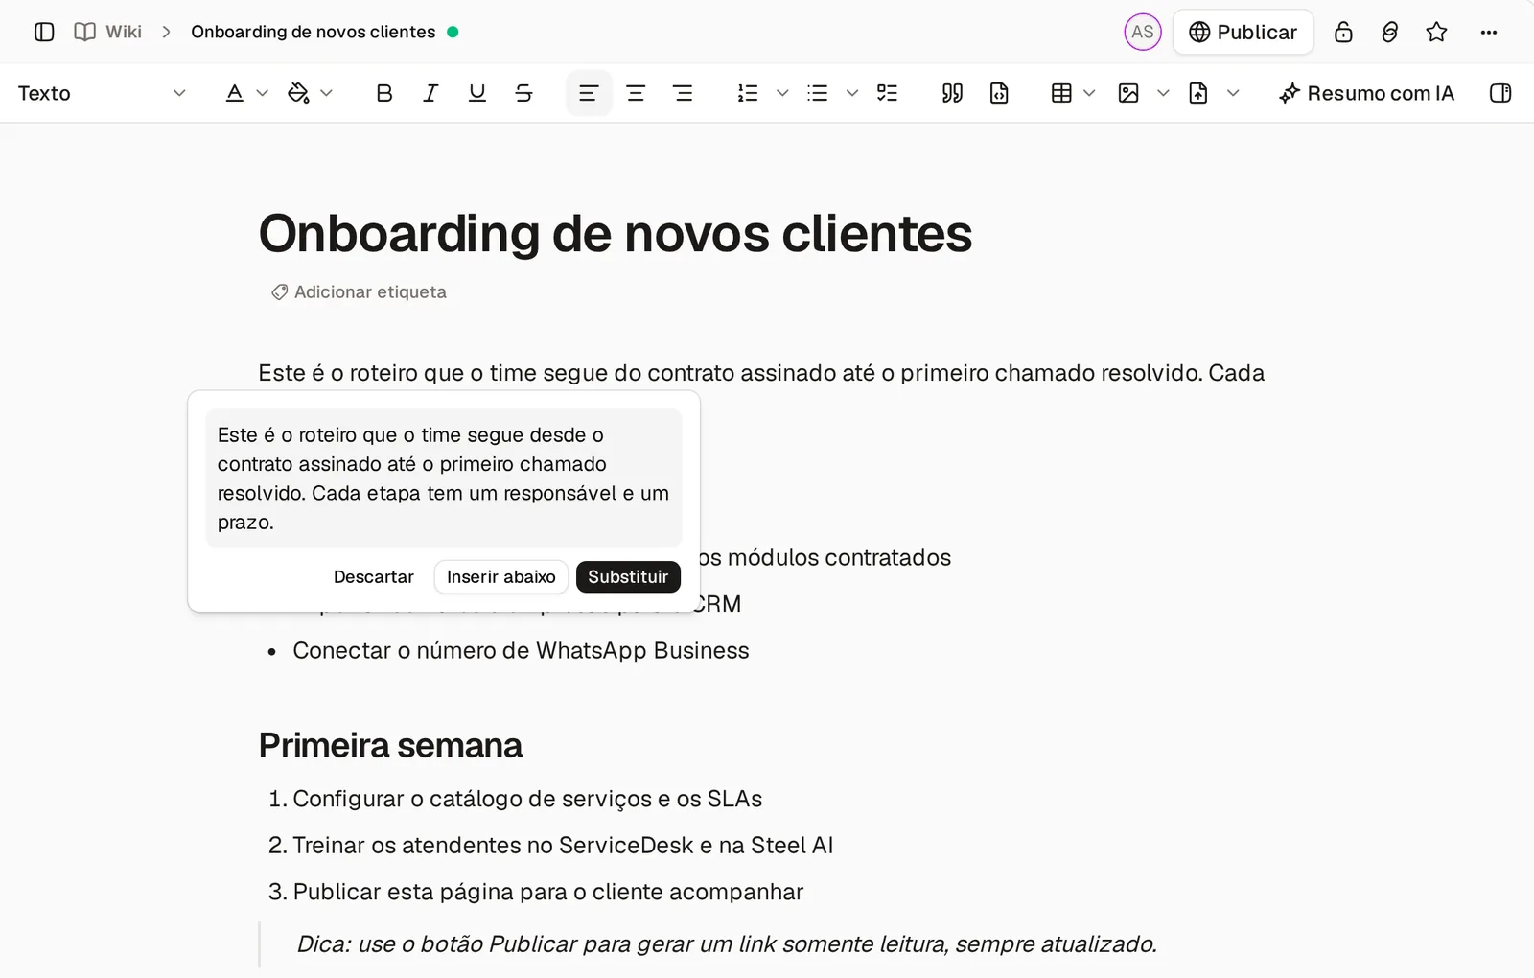Toggle bold formatting
The width and height of the screenshot is (1534, 978).
coord(383,93)
